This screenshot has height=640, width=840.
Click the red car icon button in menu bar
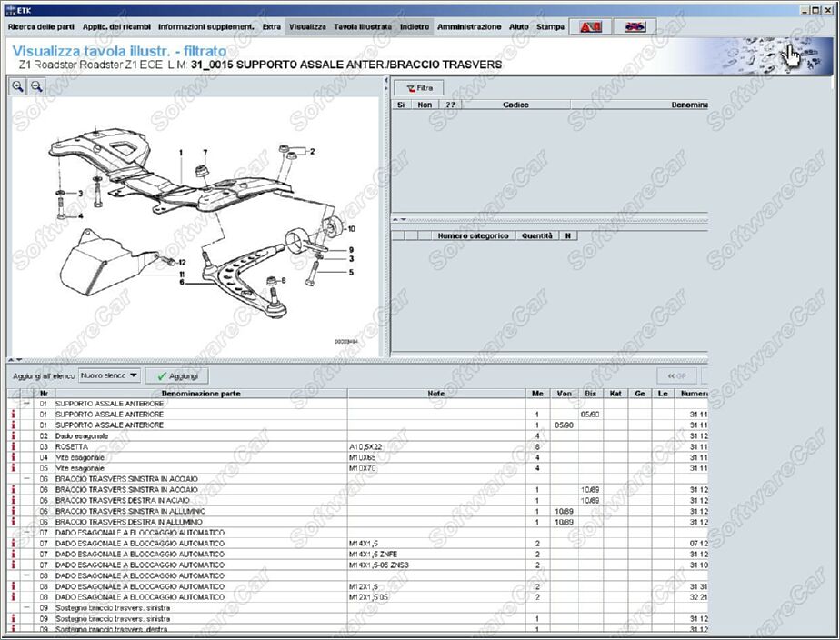(590, 27)
